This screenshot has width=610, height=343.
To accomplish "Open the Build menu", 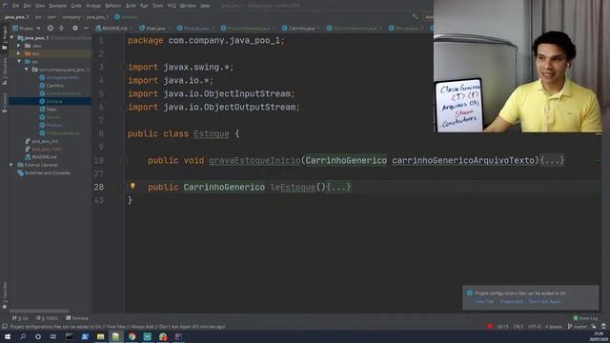I will (x=131, y=6).
